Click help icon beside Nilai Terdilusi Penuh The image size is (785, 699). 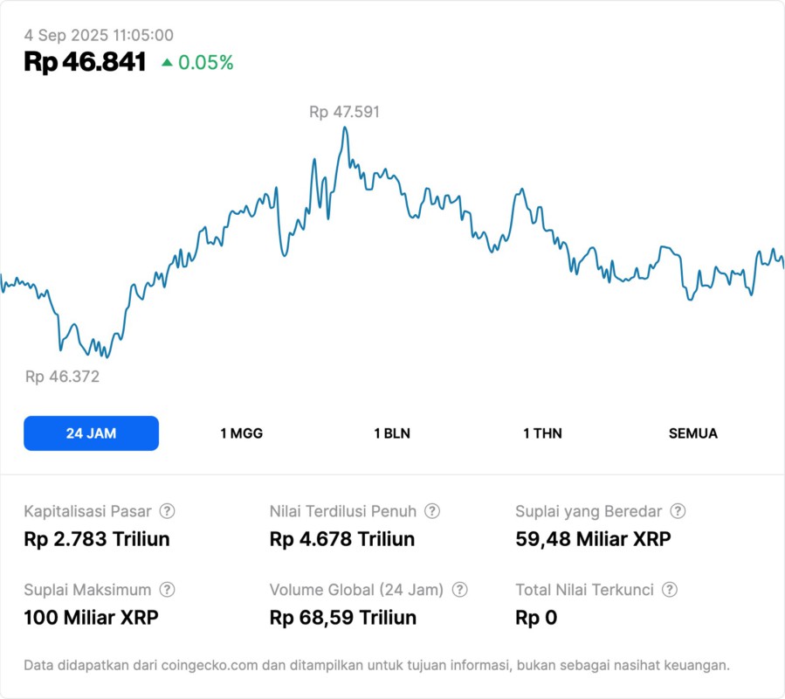[x=432, y=511]
